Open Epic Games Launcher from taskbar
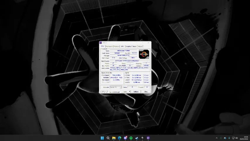This screenshot has height=141, width=250. click(x=142, y=138)
